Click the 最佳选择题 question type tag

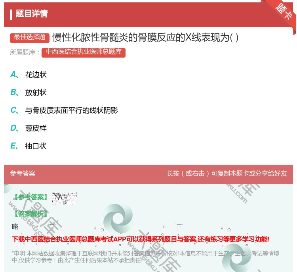[x=30, y=38]
